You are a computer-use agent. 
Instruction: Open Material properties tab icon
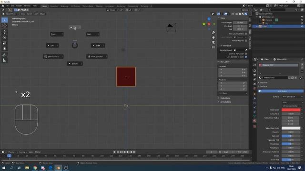point(254,121)
